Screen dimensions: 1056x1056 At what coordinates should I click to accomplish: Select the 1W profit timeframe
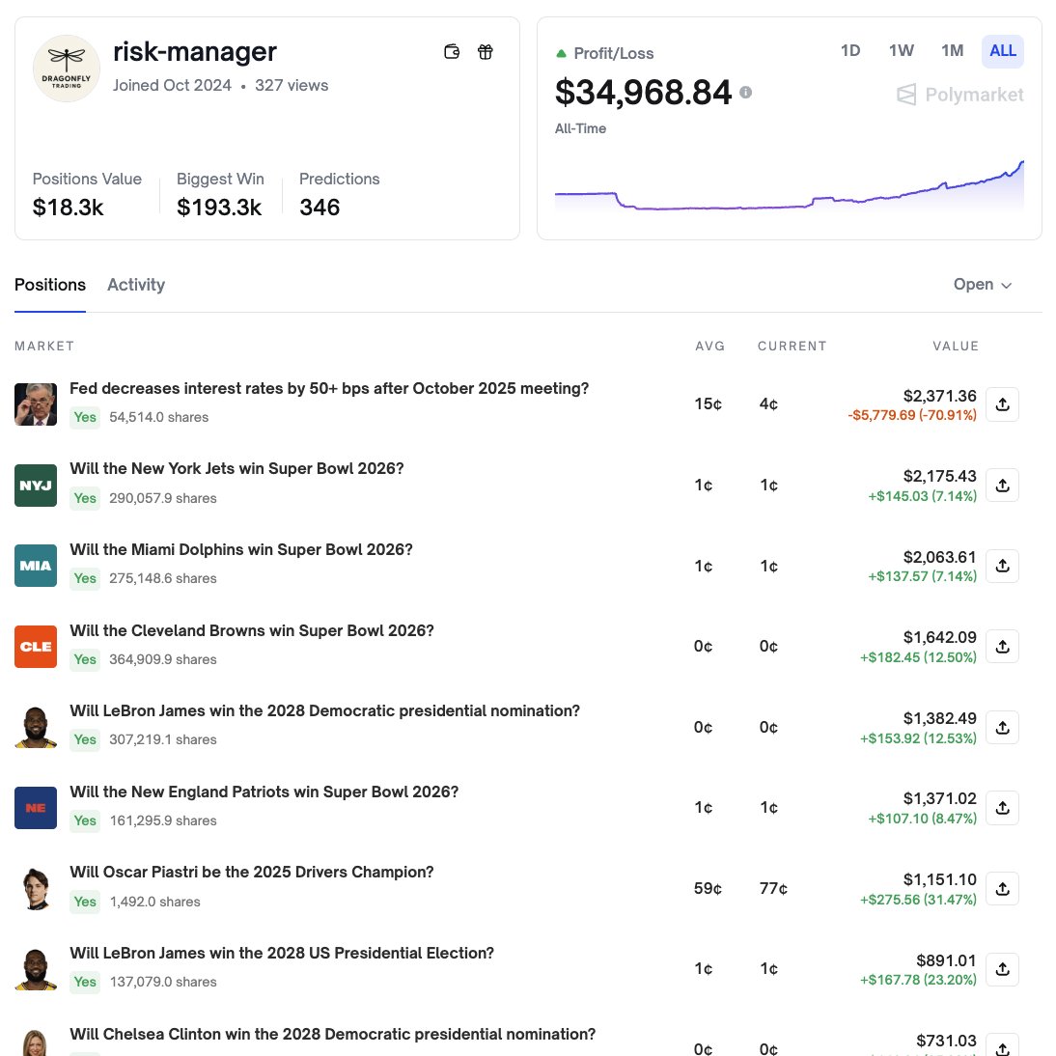point(902,51)
